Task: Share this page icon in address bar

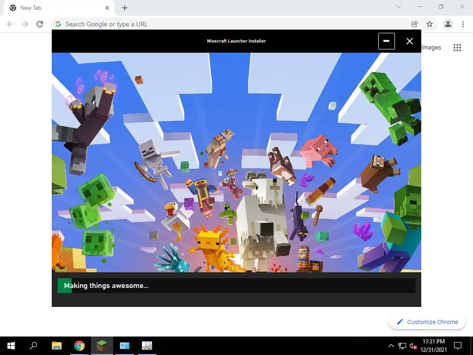Action: (414, 24)
